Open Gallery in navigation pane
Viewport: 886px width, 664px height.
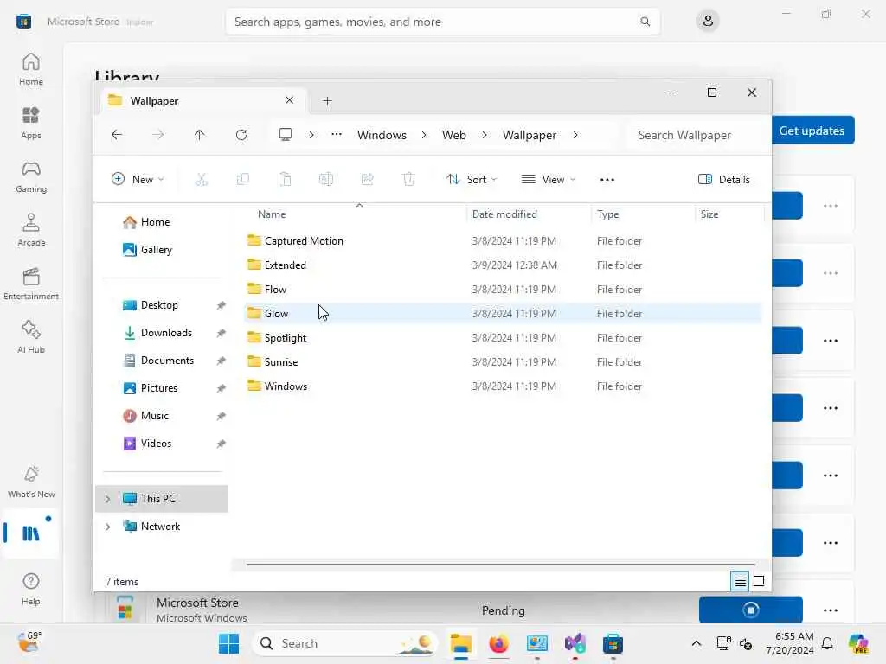coord(156,250)
